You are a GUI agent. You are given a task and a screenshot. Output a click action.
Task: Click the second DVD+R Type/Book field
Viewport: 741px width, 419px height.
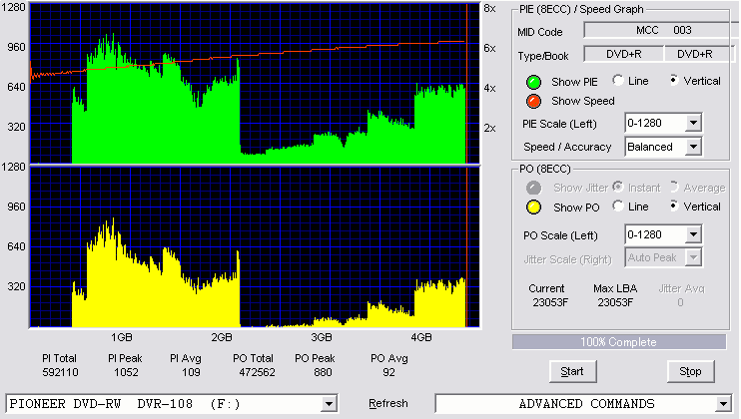point(699,54)
